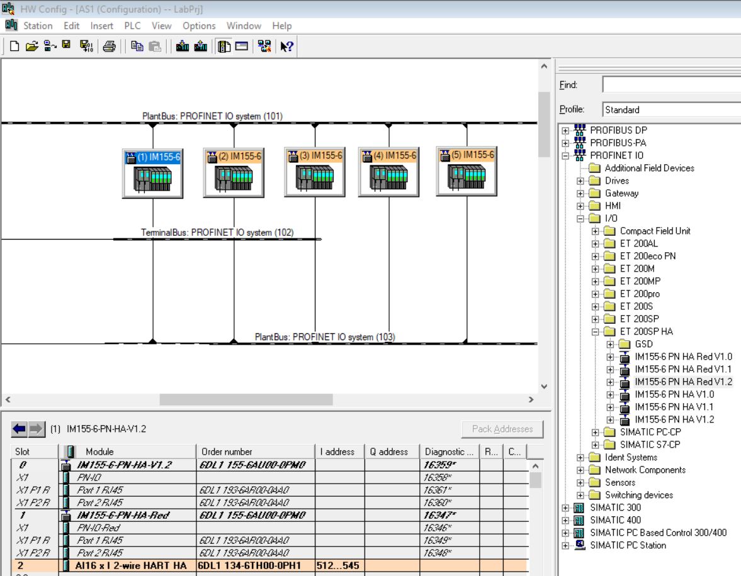Viewport: 741px width, 576px height.
Task: Click the context Help arrow icon
Action: click(286, 46)
